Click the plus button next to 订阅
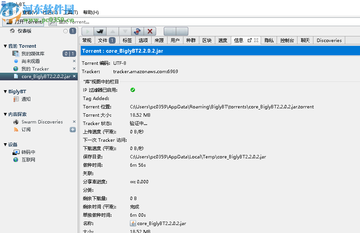360x233 pixels. click(72, 129)
